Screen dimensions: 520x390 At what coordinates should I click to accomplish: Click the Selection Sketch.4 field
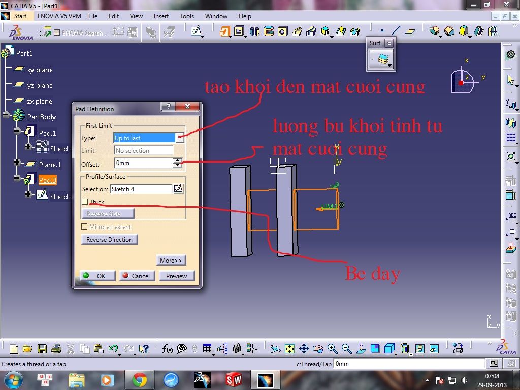(x=141, y=189)
